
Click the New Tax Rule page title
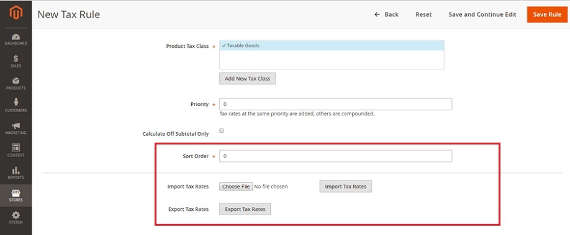pyautogui.click(x=69, y=14)
